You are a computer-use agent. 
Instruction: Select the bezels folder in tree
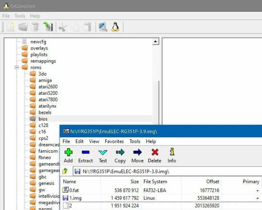pos(45,112)
